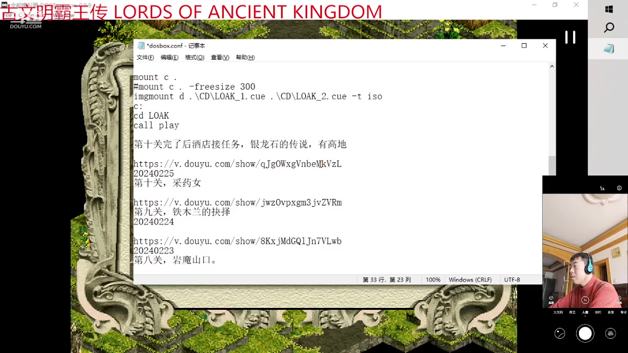Select the 大光圈 camera mode
Image resolution: width=628 pixels, height=353 pixels.
tap(558, 312)
